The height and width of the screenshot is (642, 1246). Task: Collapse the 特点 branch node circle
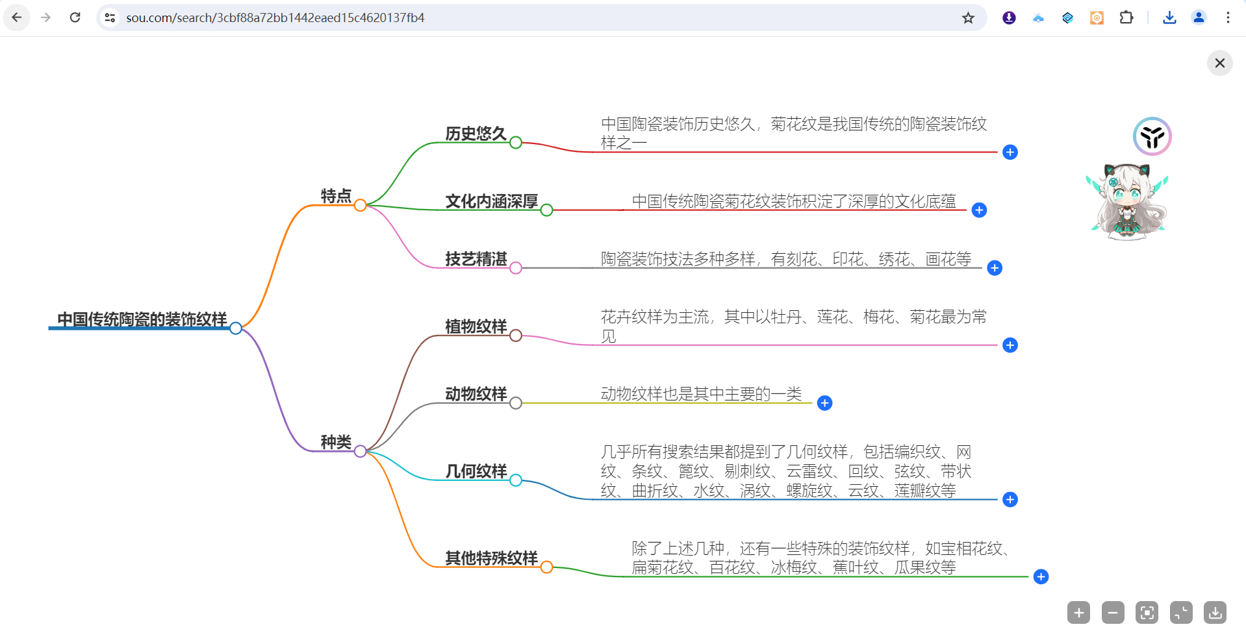click(361, 205)
